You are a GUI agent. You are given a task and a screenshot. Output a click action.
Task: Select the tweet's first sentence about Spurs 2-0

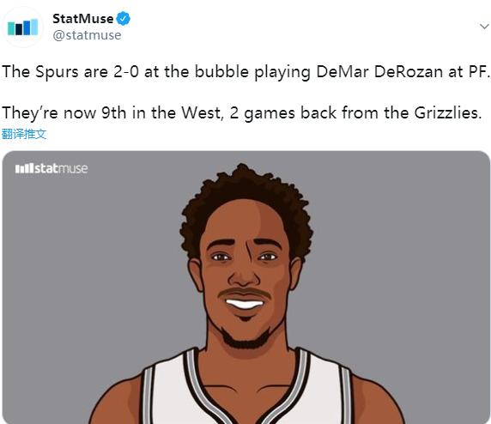[x=245, y=72]
